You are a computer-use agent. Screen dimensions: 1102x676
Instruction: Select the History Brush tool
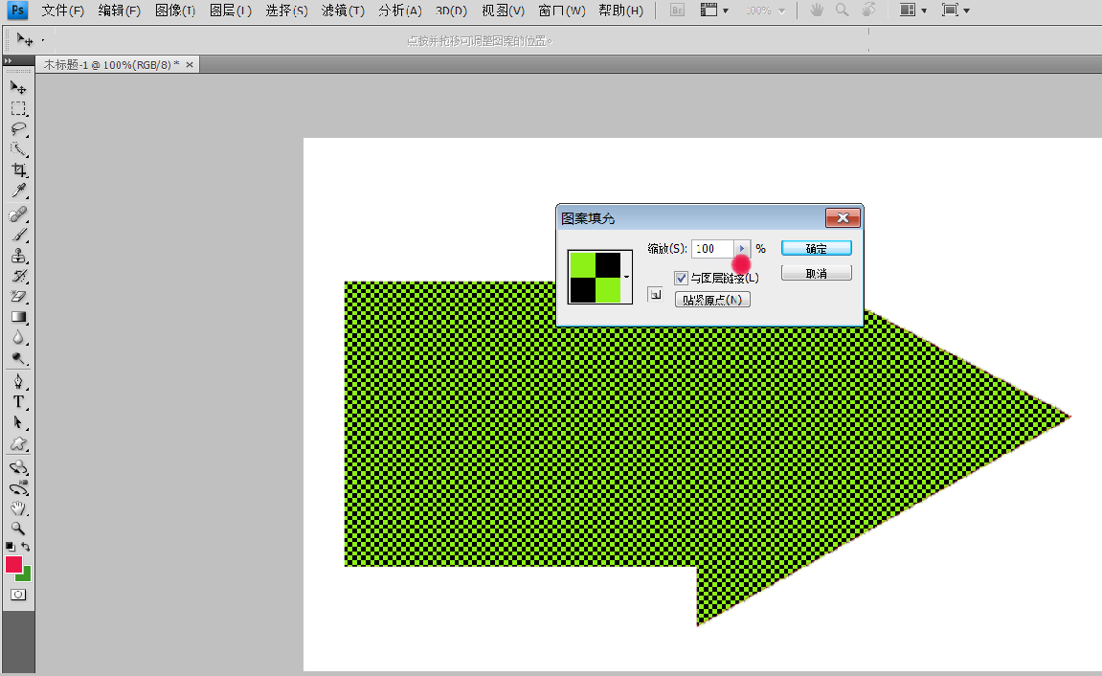point(18,276)
